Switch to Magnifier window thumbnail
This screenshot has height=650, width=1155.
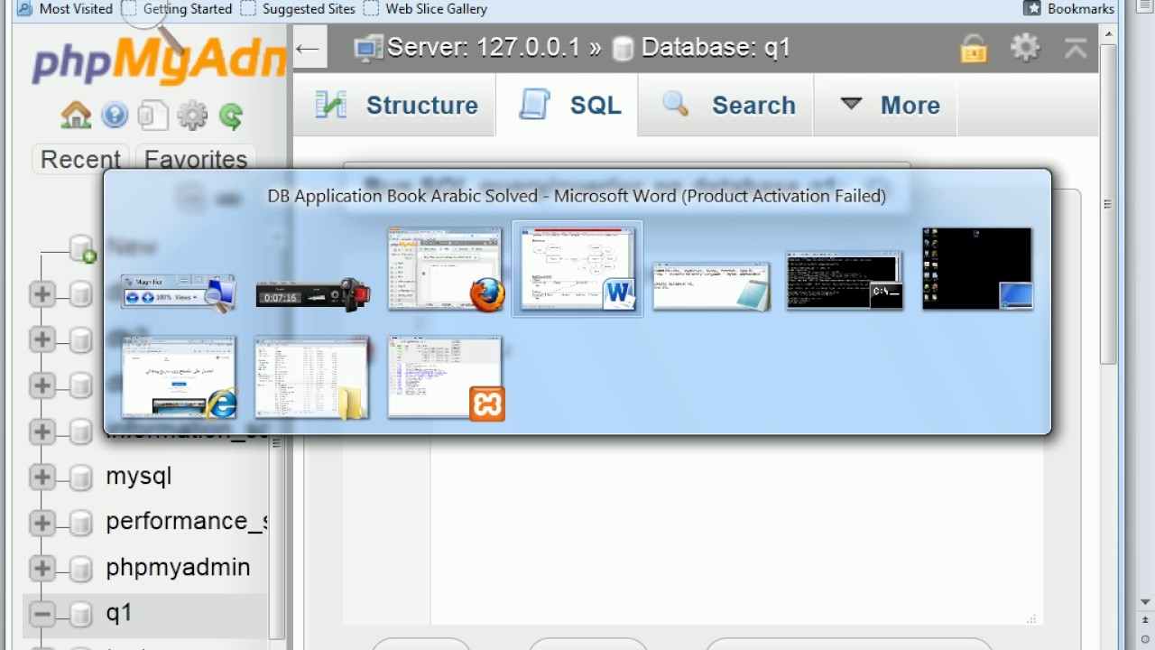pos(179,292)
